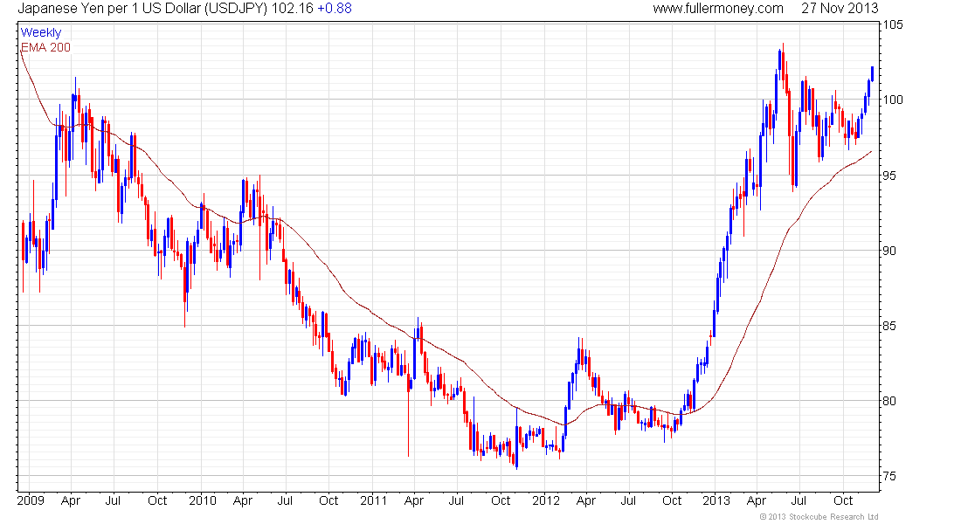Select the 'EMA 200' legend label
961x524 pixels.
(x=46, y=48)
